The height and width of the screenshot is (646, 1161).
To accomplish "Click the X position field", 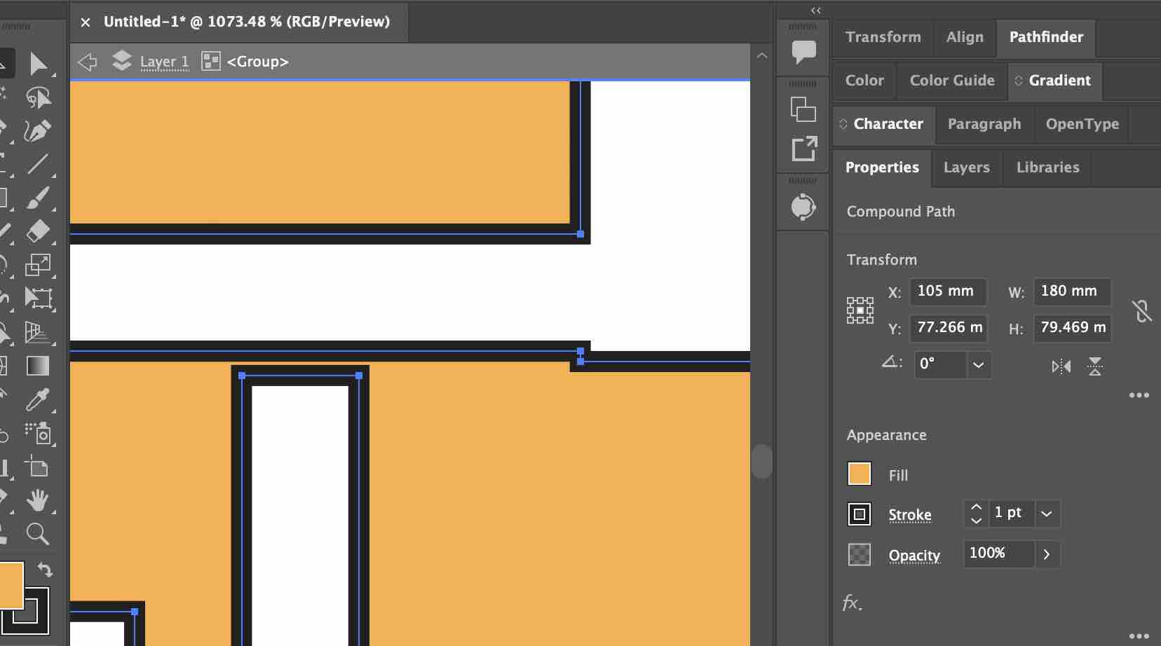I will pyautogui.click(x=948, y=291).
